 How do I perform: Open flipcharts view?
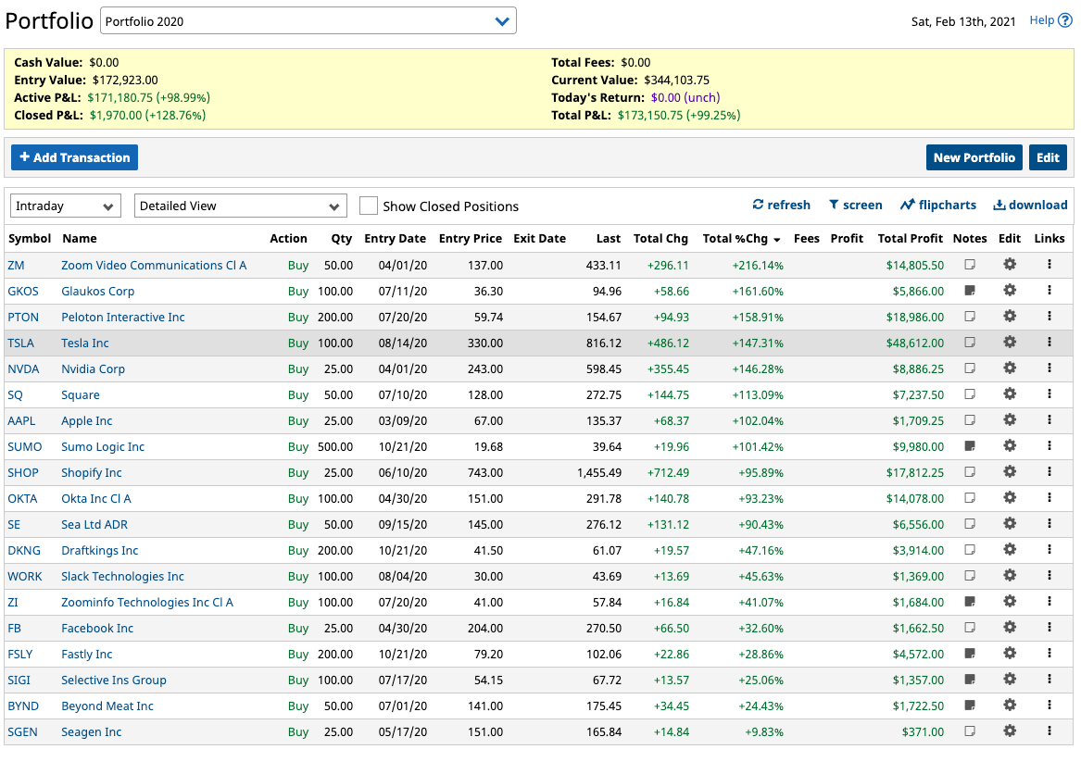point(938,205)
